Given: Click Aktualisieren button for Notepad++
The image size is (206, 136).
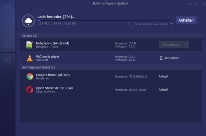Looking at the screenshot, I should [x=171, y=45].
